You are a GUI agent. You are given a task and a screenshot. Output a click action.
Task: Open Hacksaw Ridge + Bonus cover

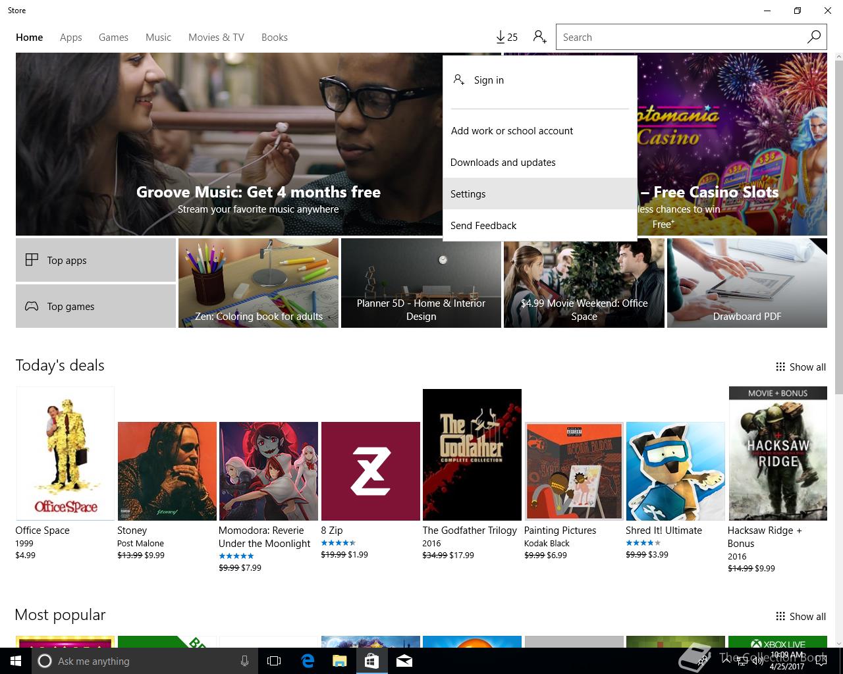[x=778, y=454]
